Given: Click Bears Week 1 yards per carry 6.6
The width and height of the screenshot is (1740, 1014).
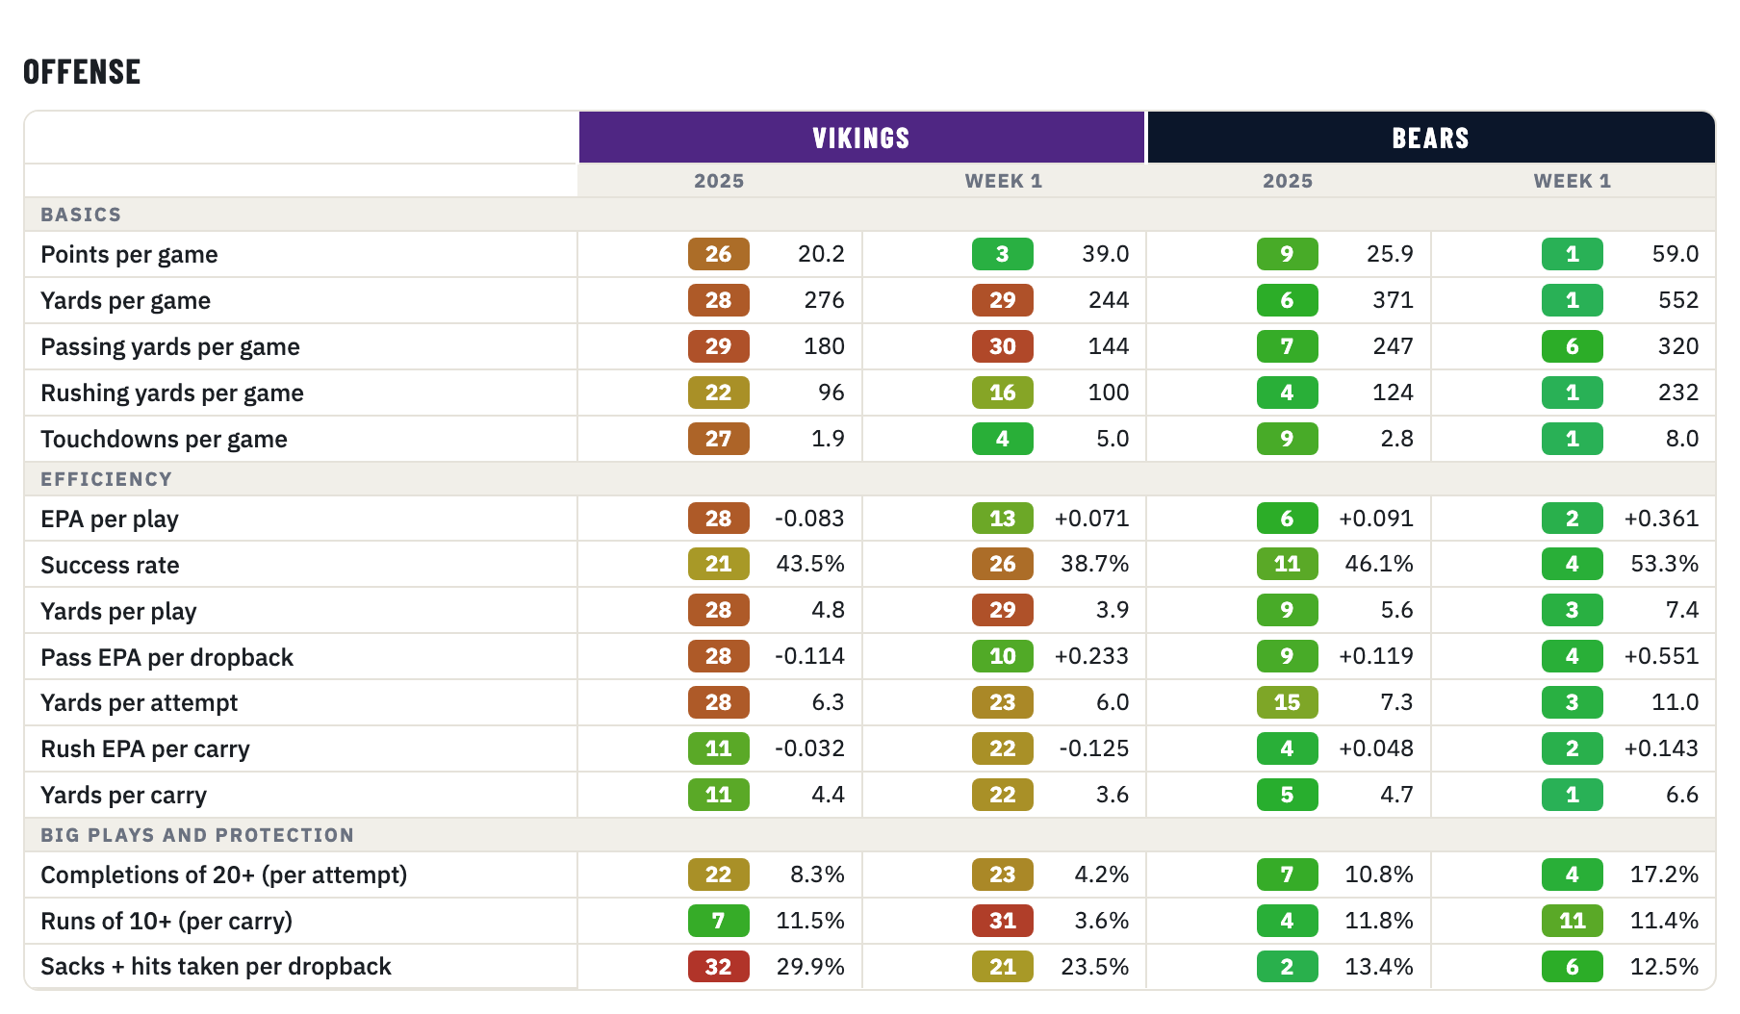Looking at the screenshot, I should coord(1682,795).
